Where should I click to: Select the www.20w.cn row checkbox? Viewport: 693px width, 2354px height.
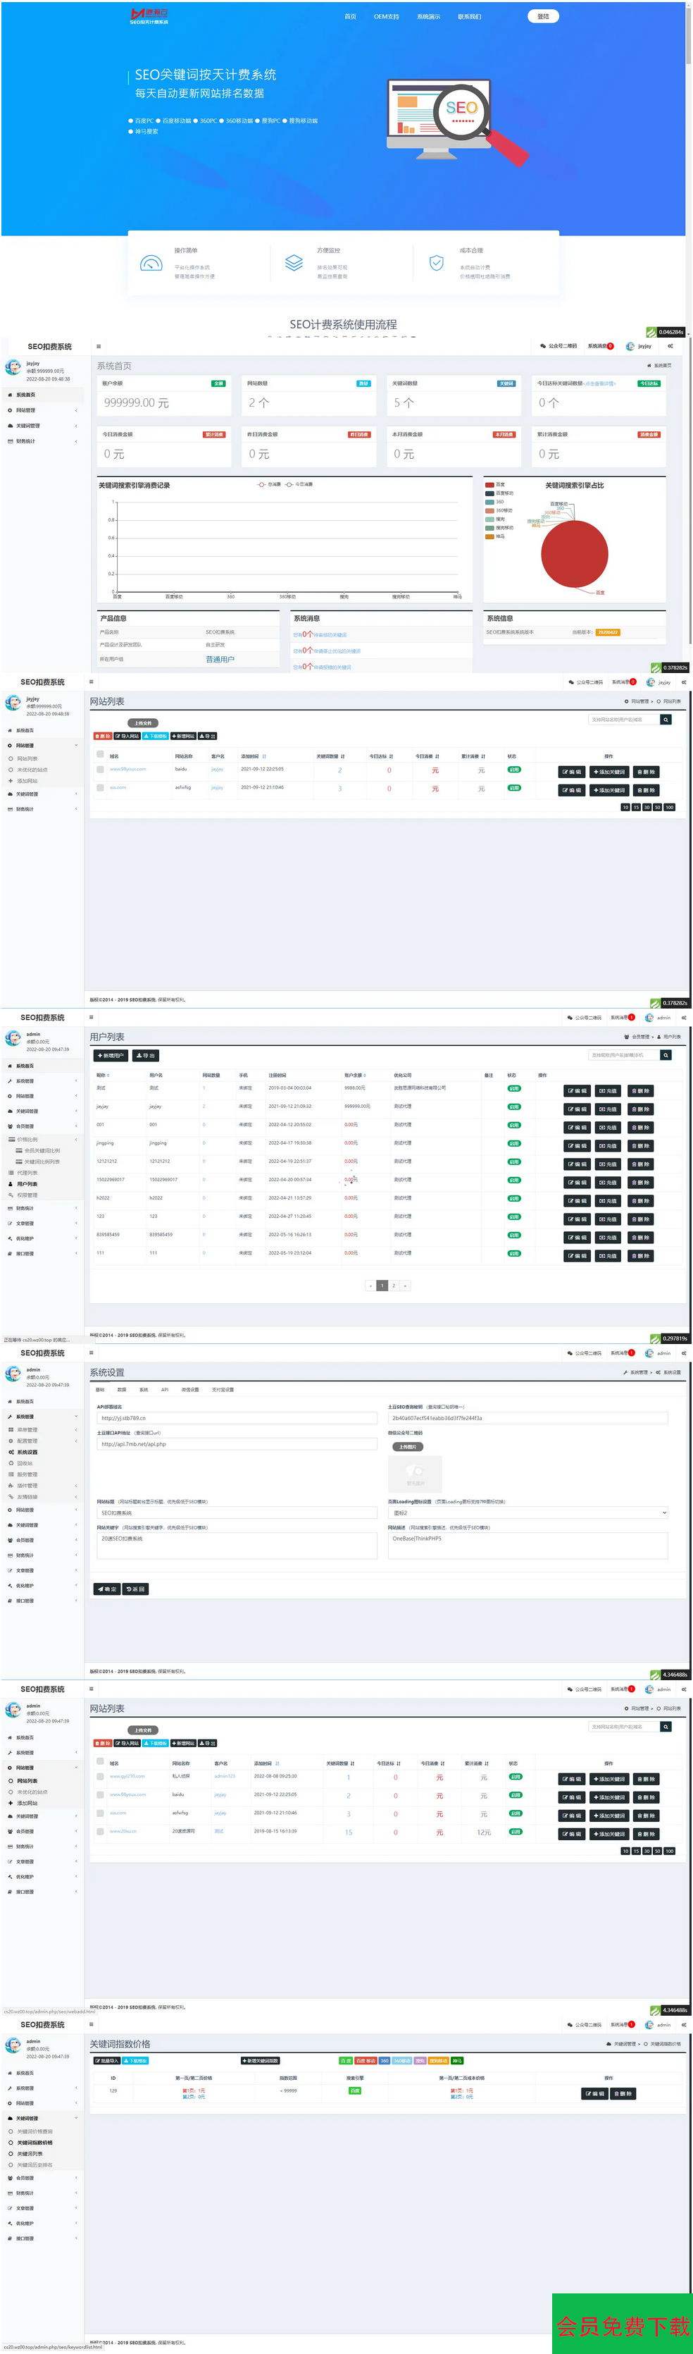coord(101,1831)
